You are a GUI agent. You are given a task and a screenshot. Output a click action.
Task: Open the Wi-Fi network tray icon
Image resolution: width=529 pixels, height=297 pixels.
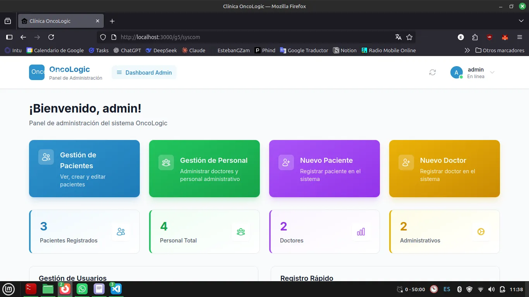click(481, 289)
